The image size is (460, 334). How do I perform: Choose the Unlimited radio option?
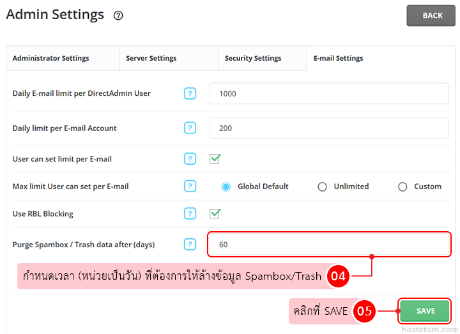(x=322, y=186)
